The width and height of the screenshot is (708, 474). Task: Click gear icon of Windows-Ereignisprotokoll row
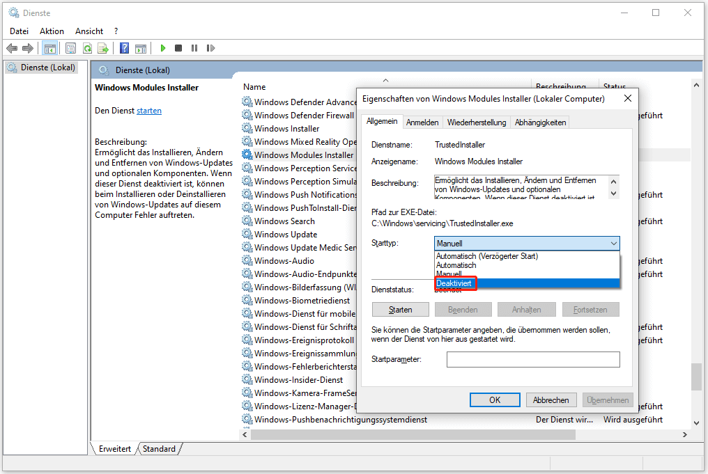pos(247,340)
